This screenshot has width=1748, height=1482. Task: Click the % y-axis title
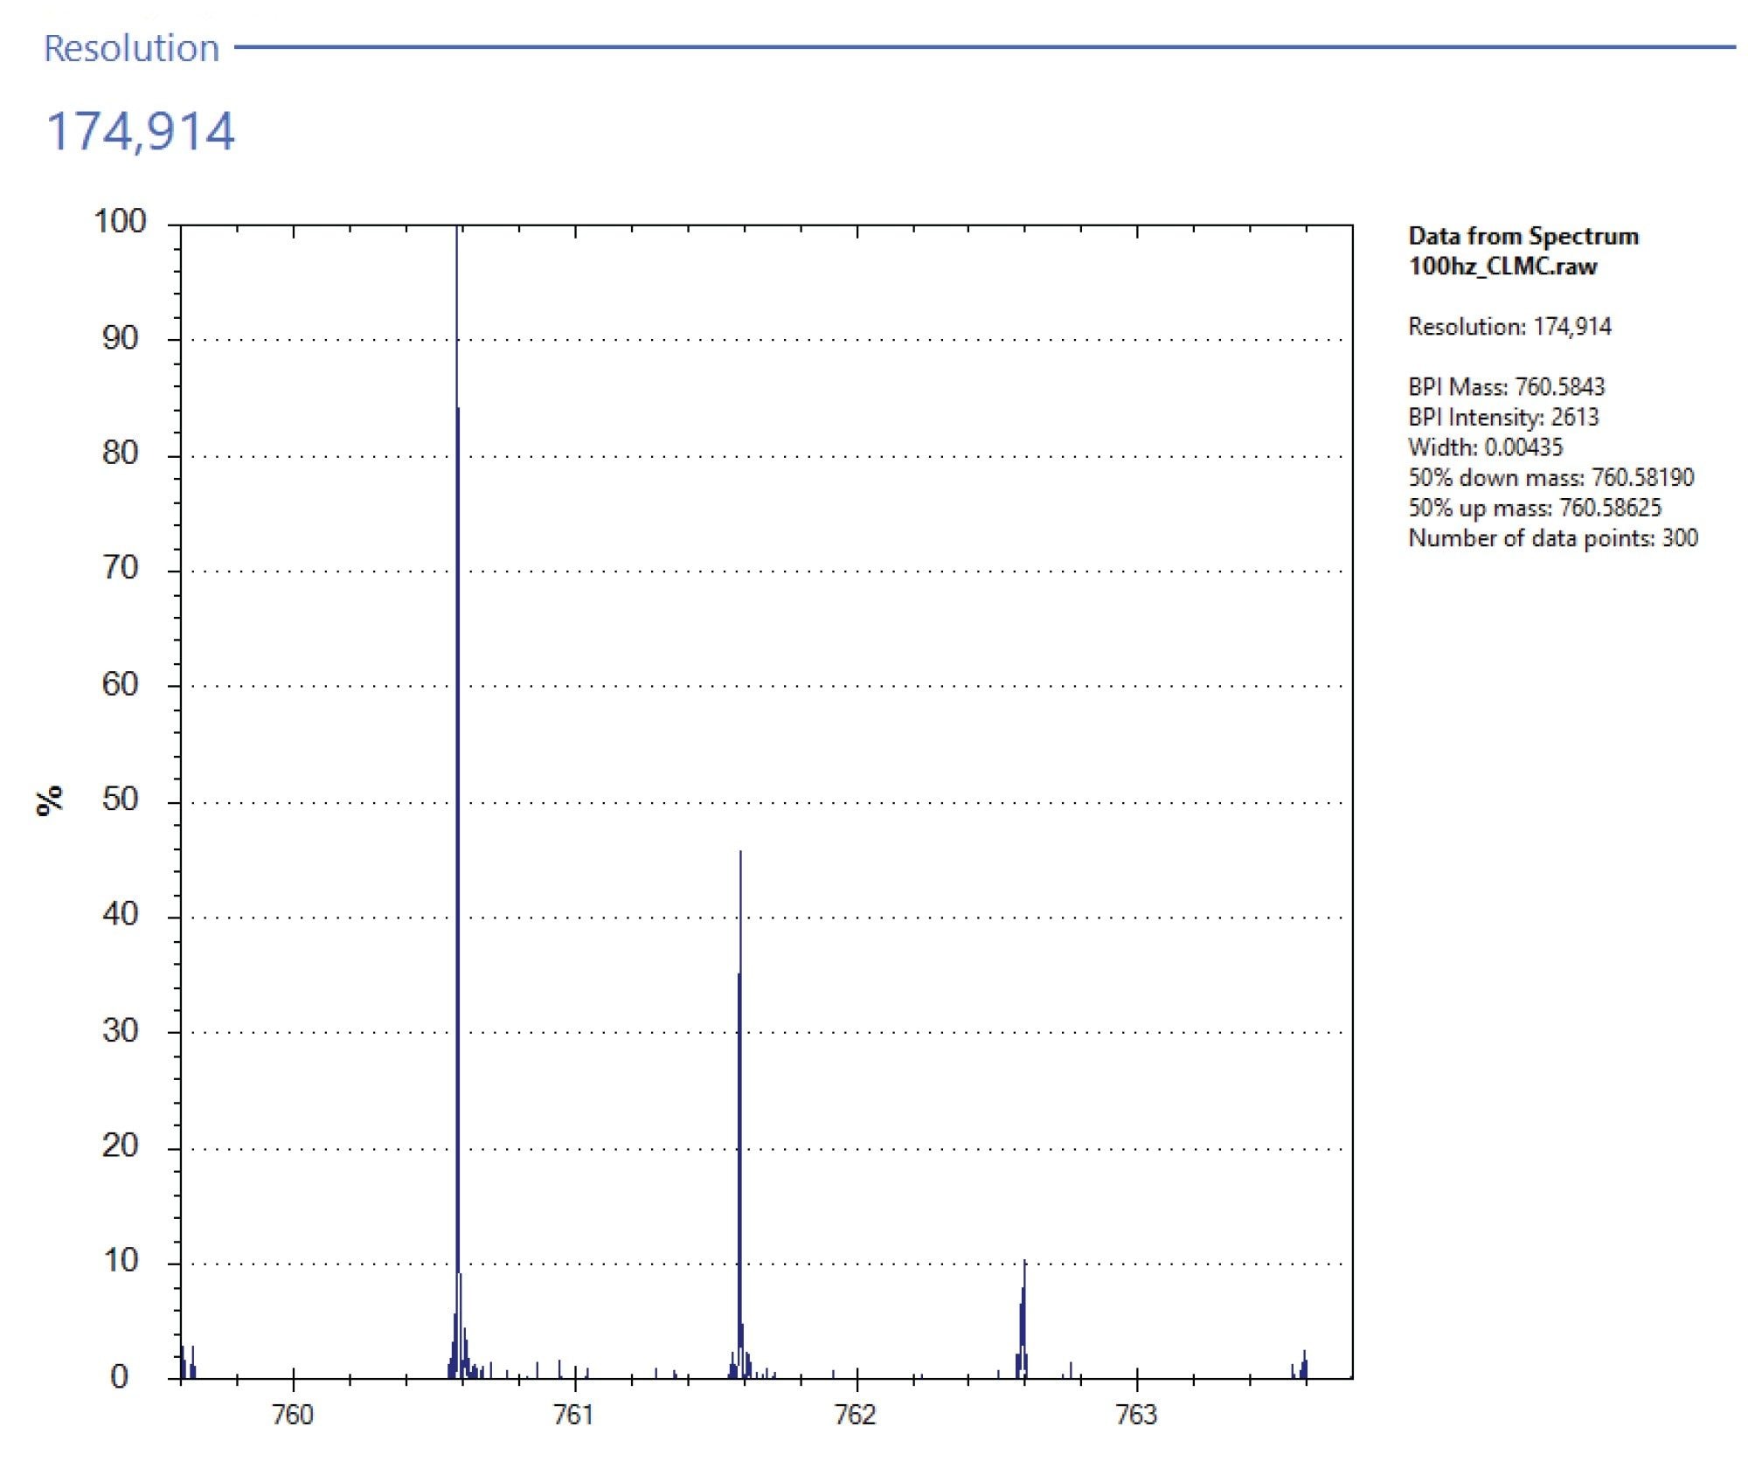[x=50, y=800]
